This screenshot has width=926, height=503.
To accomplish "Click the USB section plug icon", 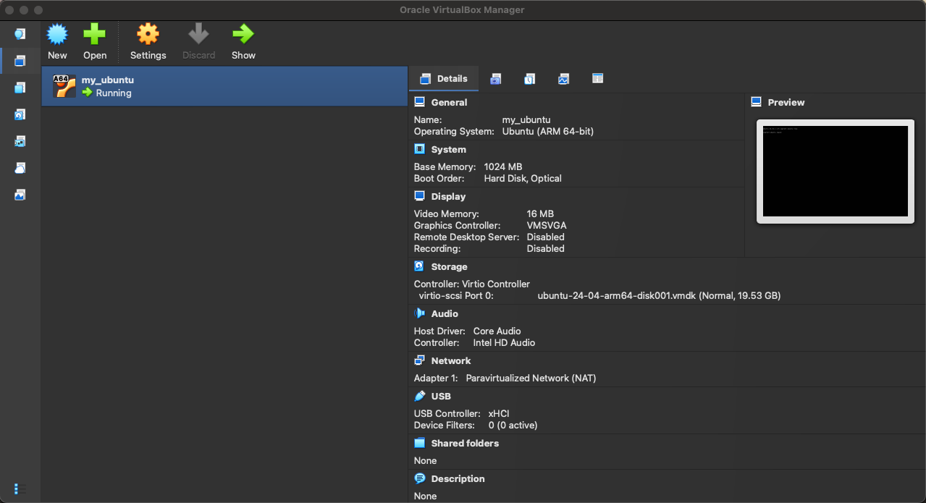I will pyautogui.click(x=420, y=396).
